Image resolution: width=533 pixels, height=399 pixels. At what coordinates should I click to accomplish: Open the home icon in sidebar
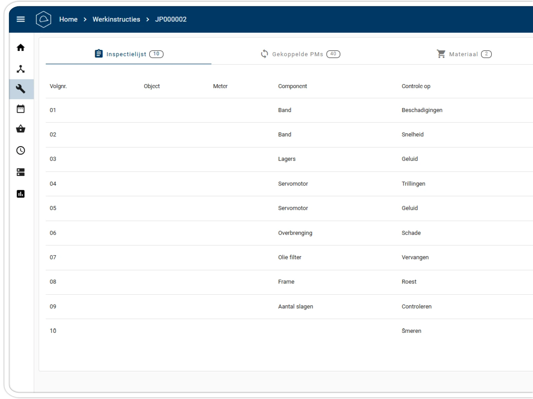pyautogui.click(x=21, y=48)
